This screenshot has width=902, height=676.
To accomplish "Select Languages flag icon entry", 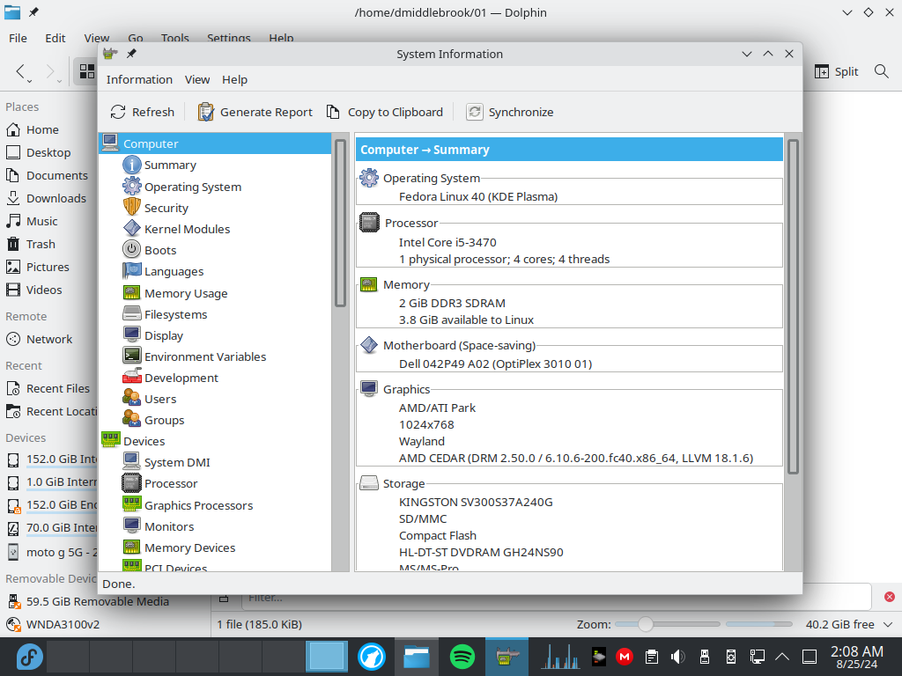I will [x=132, y=271].
